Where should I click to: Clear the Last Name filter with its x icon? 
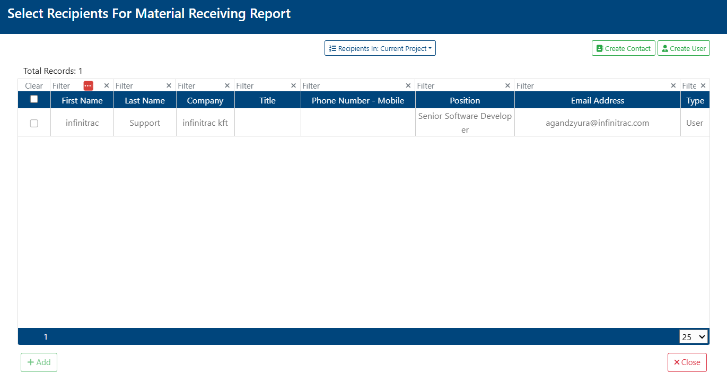[x=169, y=85]
